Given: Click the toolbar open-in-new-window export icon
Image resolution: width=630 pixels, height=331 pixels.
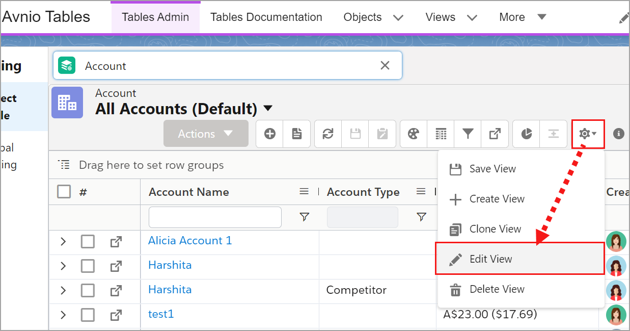Looking at the screenshot, I should (x=495, y=134).
